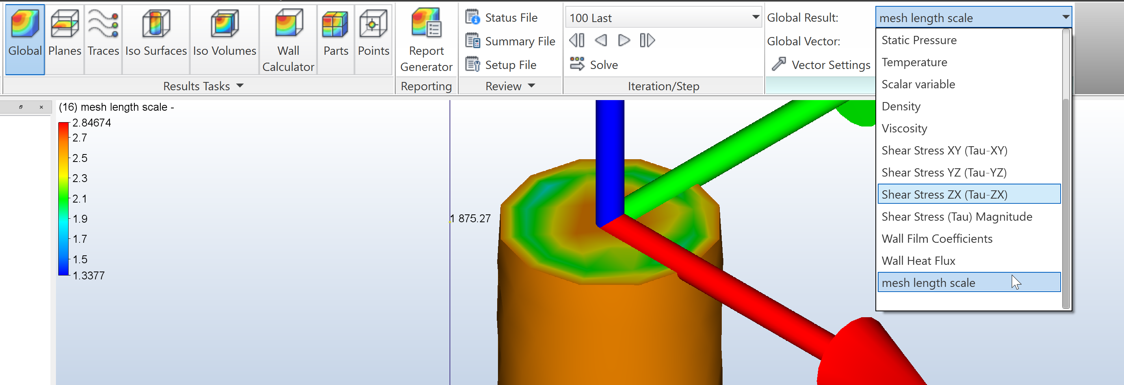
Task: Select the Iso Volumes tool
Action: click(224, 39)
